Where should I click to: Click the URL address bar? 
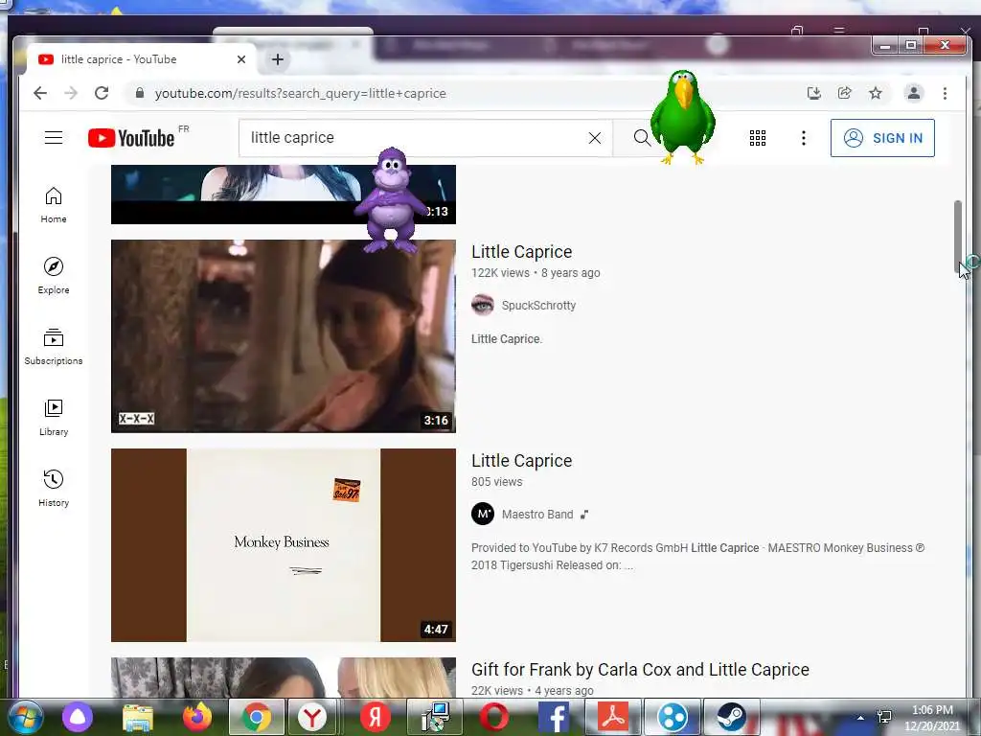463,93
